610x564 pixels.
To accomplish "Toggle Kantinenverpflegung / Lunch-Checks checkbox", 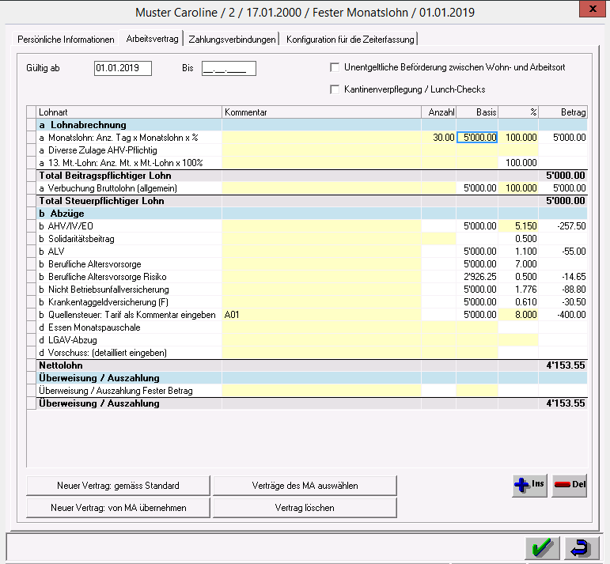I will point(335,89).
